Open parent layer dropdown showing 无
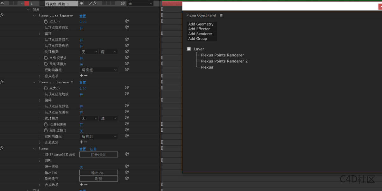Image resolution: width=382 pixels, height=191 pixels. (140, 4)
